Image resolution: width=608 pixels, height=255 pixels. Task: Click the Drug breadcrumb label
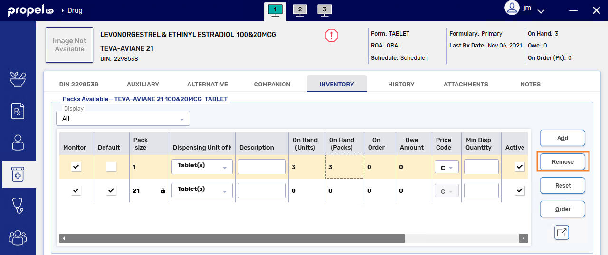pyautogui.click(x=75, y=10)
